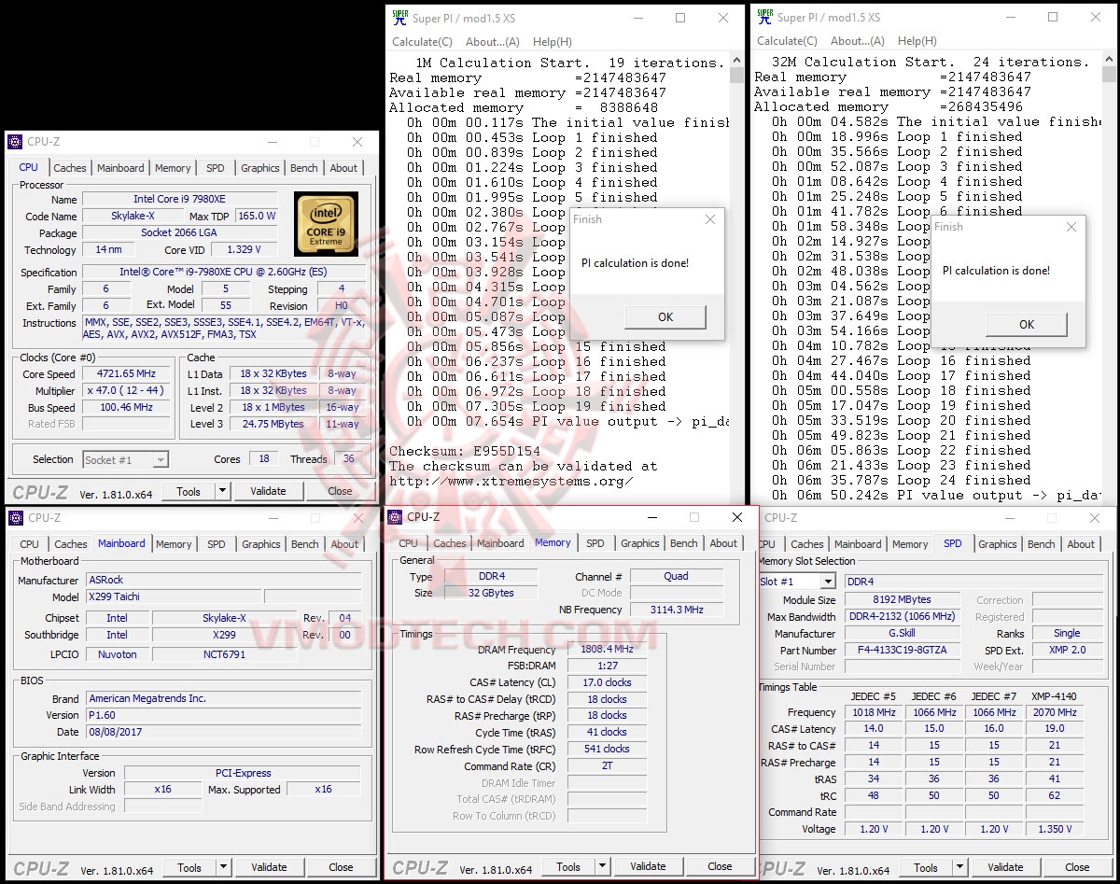The height and width of the screenshot is (884, 1120).
Task: Close the 1M Finish dialog with X
Action: point(709,219)
